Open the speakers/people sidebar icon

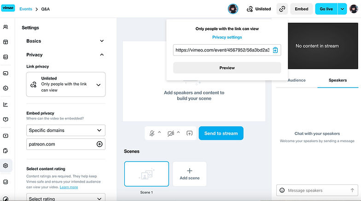[6, 27]
